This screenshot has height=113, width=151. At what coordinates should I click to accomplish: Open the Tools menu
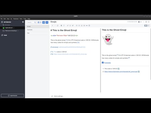[x=25, y=19]
